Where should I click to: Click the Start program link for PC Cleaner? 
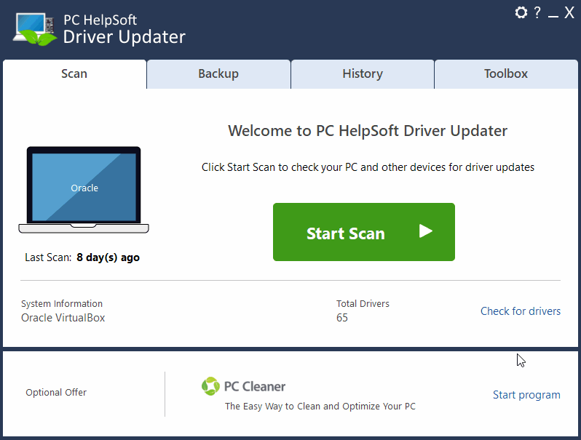pyautogui.click(x=526, y=395)
